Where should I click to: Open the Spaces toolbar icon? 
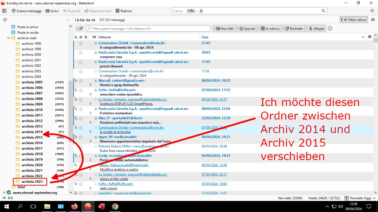coord(4,11)
